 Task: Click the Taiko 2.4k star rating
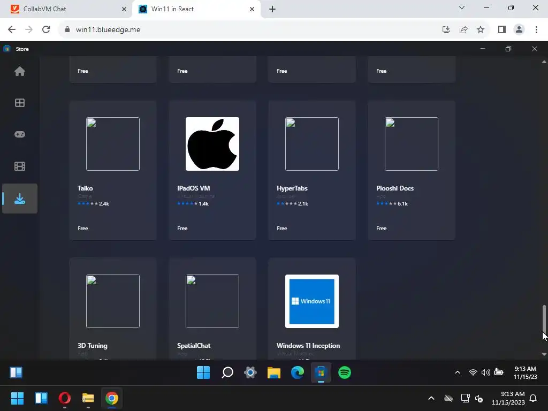tap(93, 203)
